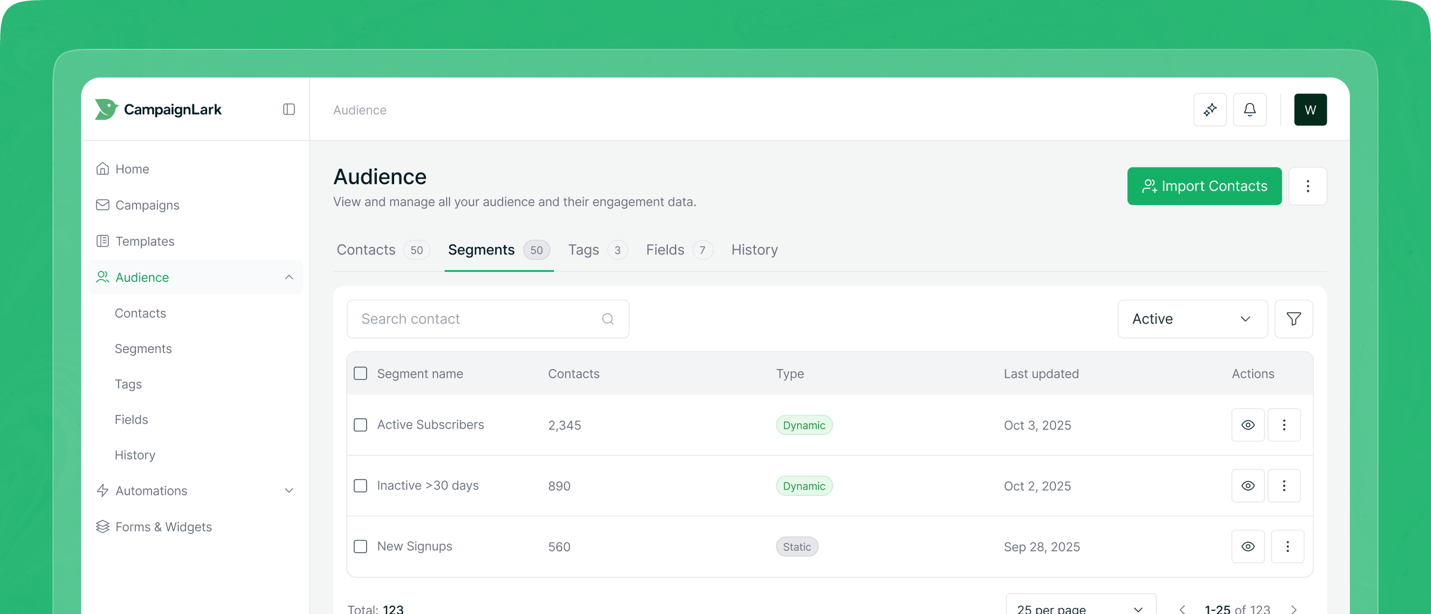Open more actions for Inactive >30 days row
This screenshot has width=1431, height=614.
pyautogui.click(x=1284, y=486)
